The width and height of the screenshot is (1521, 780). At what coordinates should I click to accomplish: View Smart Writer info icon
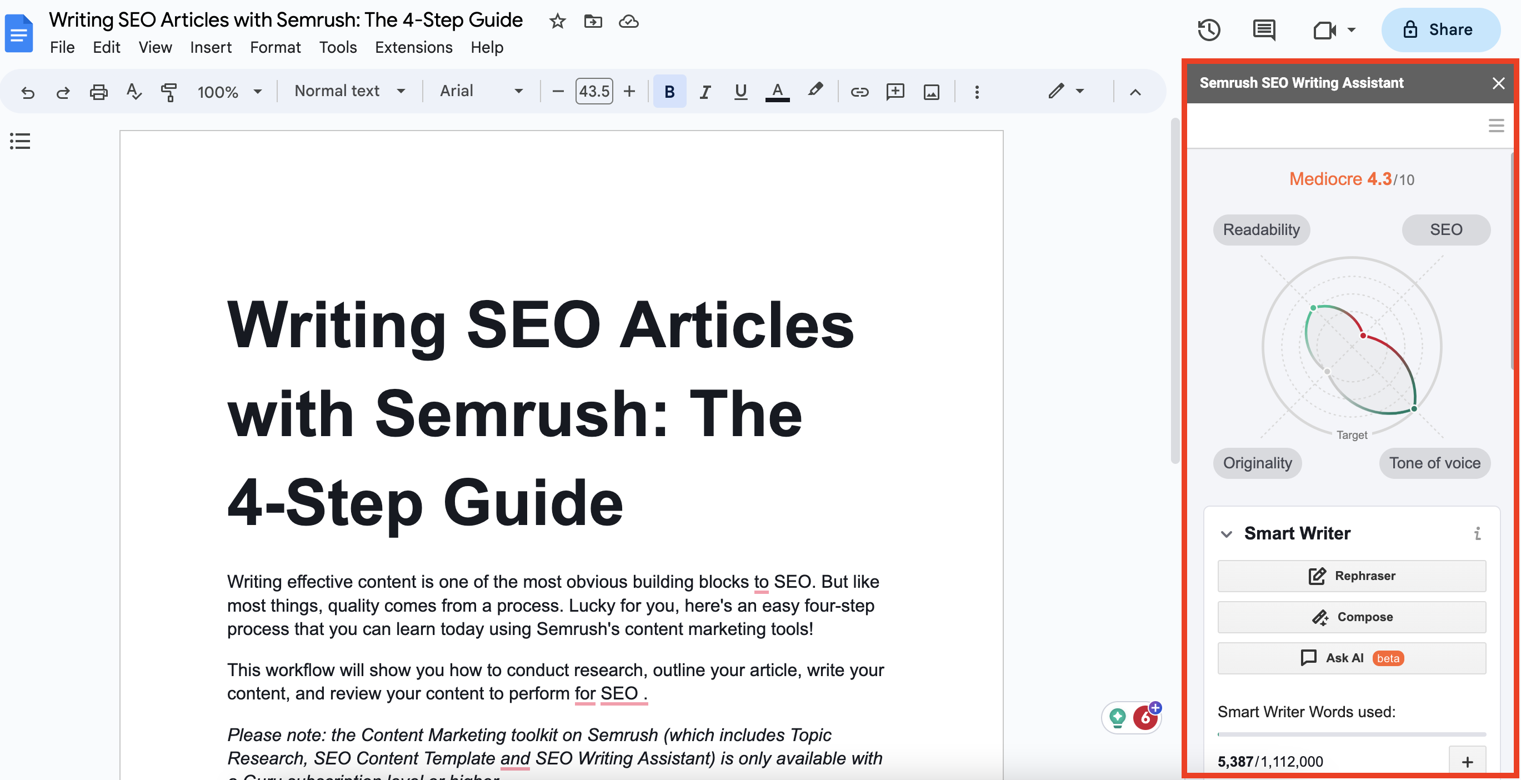pos(1477,534)
